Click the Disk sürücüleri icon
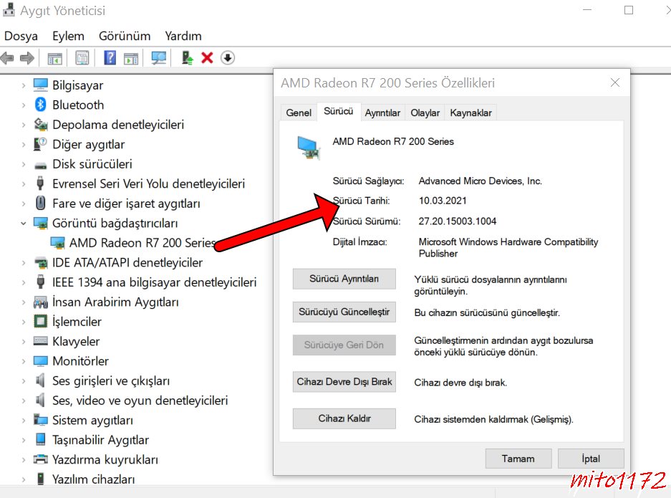The image size is (671, 498). (41, 165)
